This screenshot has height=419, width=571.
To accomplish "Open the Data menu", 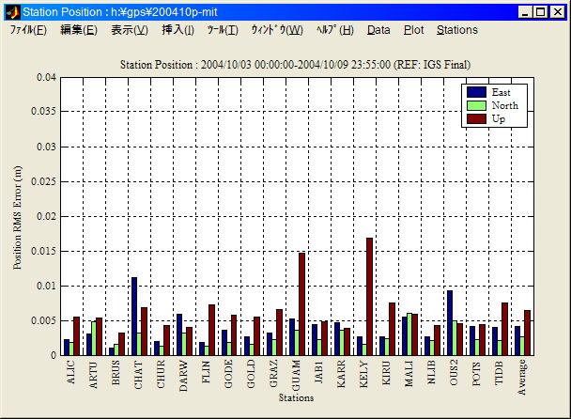I will point(378,30).
